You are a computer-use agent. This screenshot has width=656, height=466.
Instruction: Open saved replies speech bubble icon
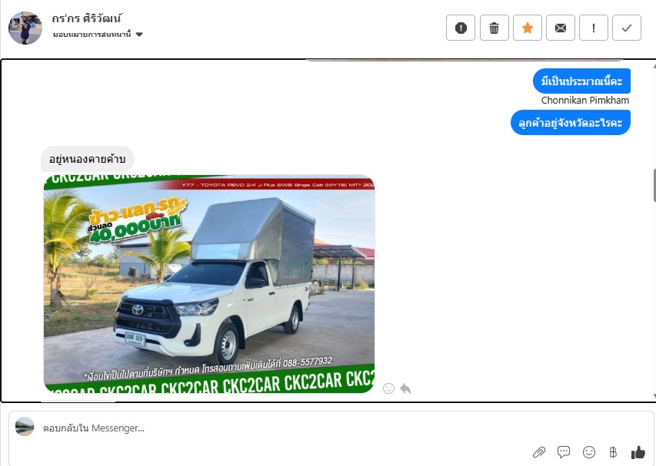[564, 452]
